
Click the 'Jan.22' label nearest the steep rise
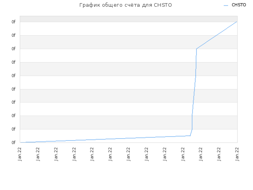[201, 154]
